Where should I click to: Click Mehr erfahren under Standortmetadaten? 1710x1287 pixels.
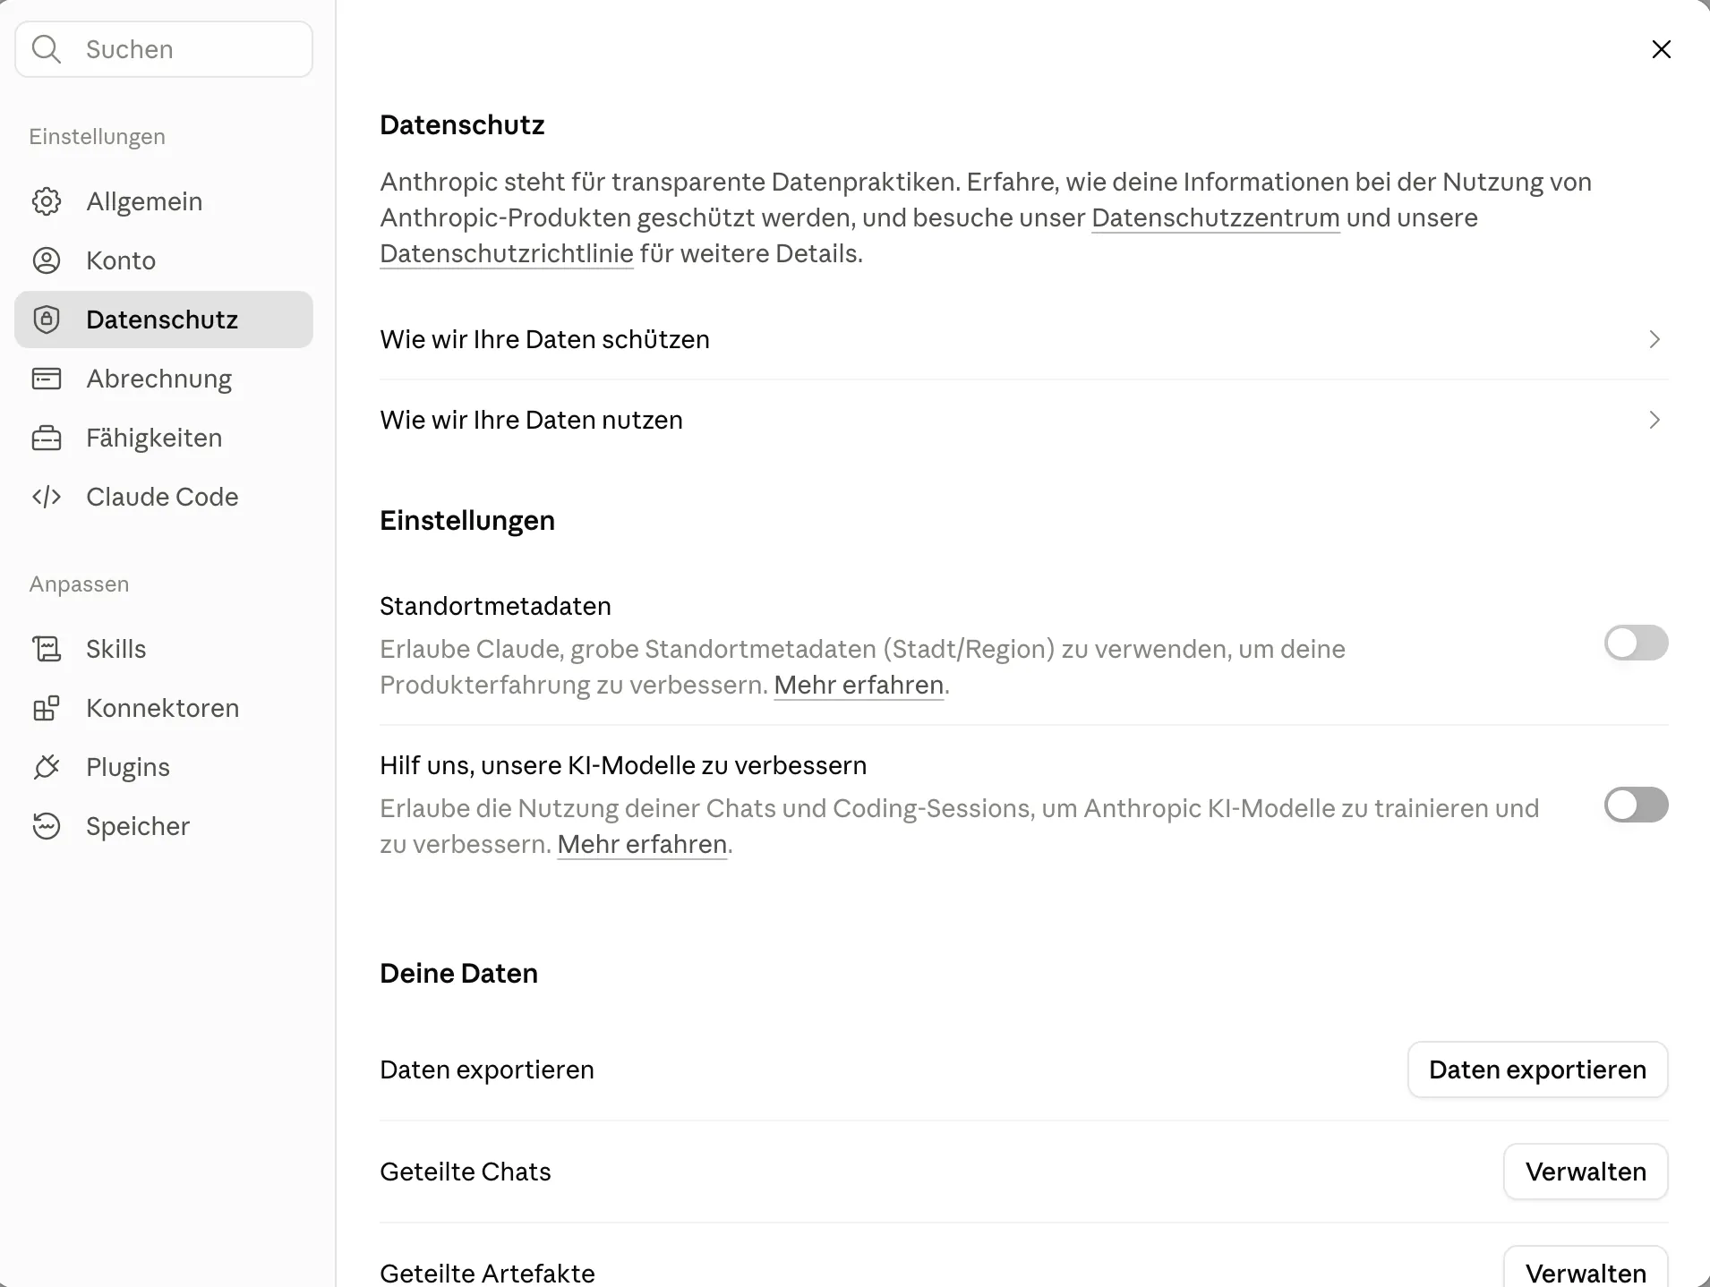point(859,685)
